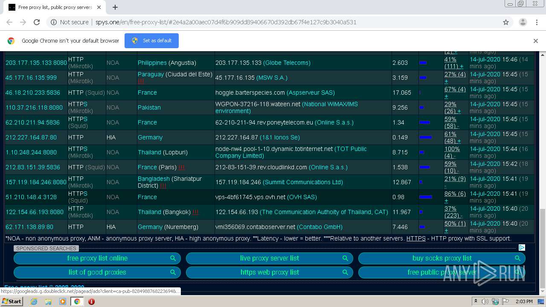Launch Internet Explorer from taskbar
The image size is (546, 307).
34,301
